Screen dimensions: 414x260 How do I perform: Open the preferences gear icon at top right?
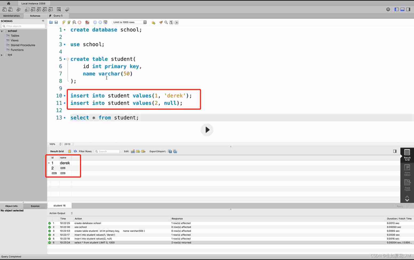[x=388, y=9]
